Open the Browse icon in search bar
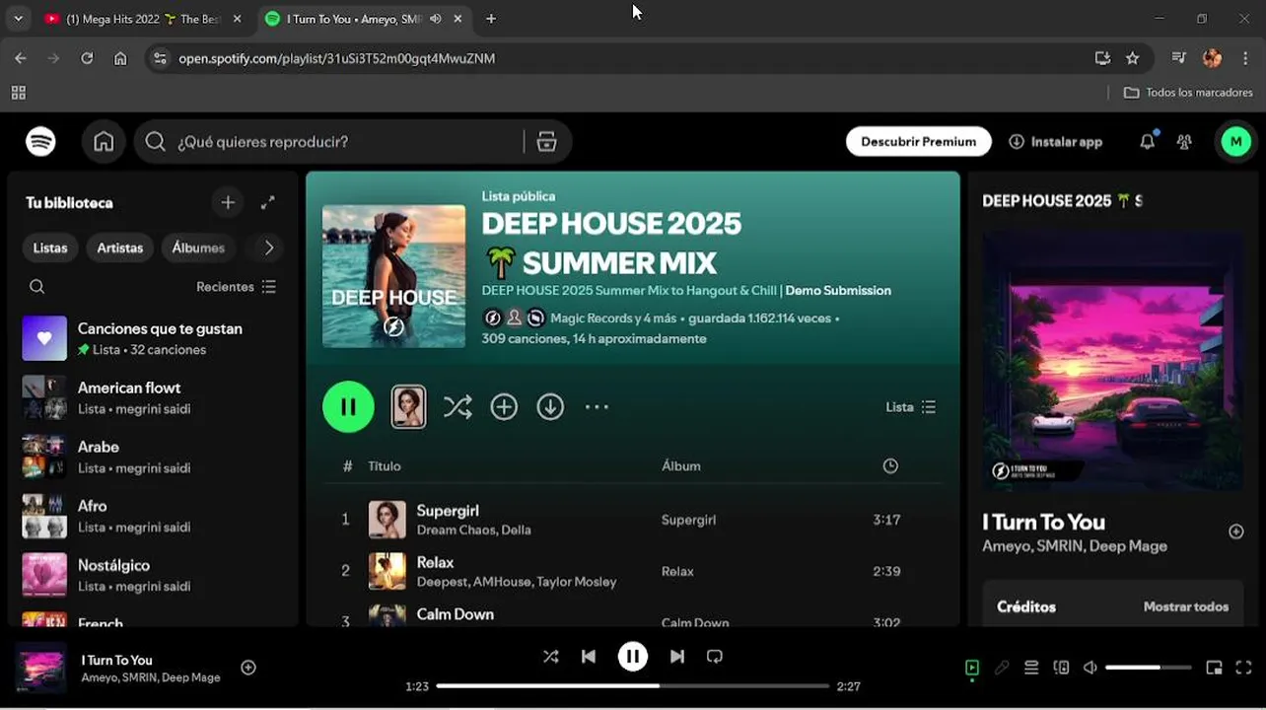Image resolution: width=1266 pixels, height=710 pixels. pos(546,142)
